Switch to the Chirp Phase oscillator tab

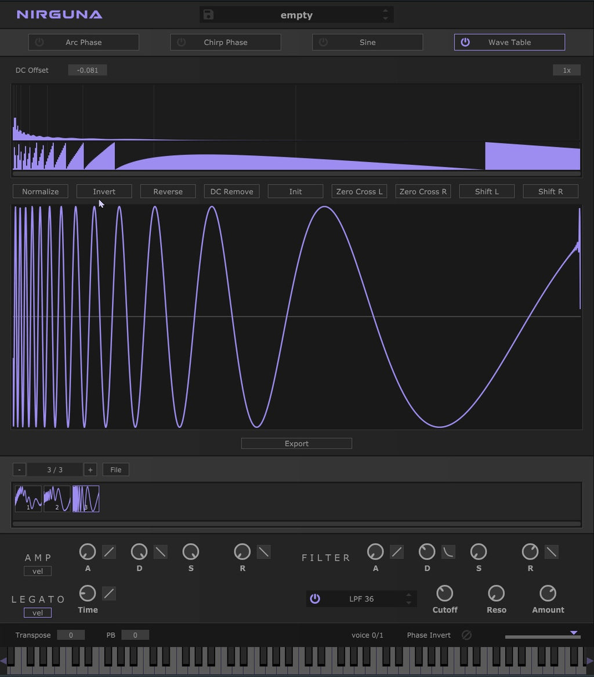click(x=226, y=42)
